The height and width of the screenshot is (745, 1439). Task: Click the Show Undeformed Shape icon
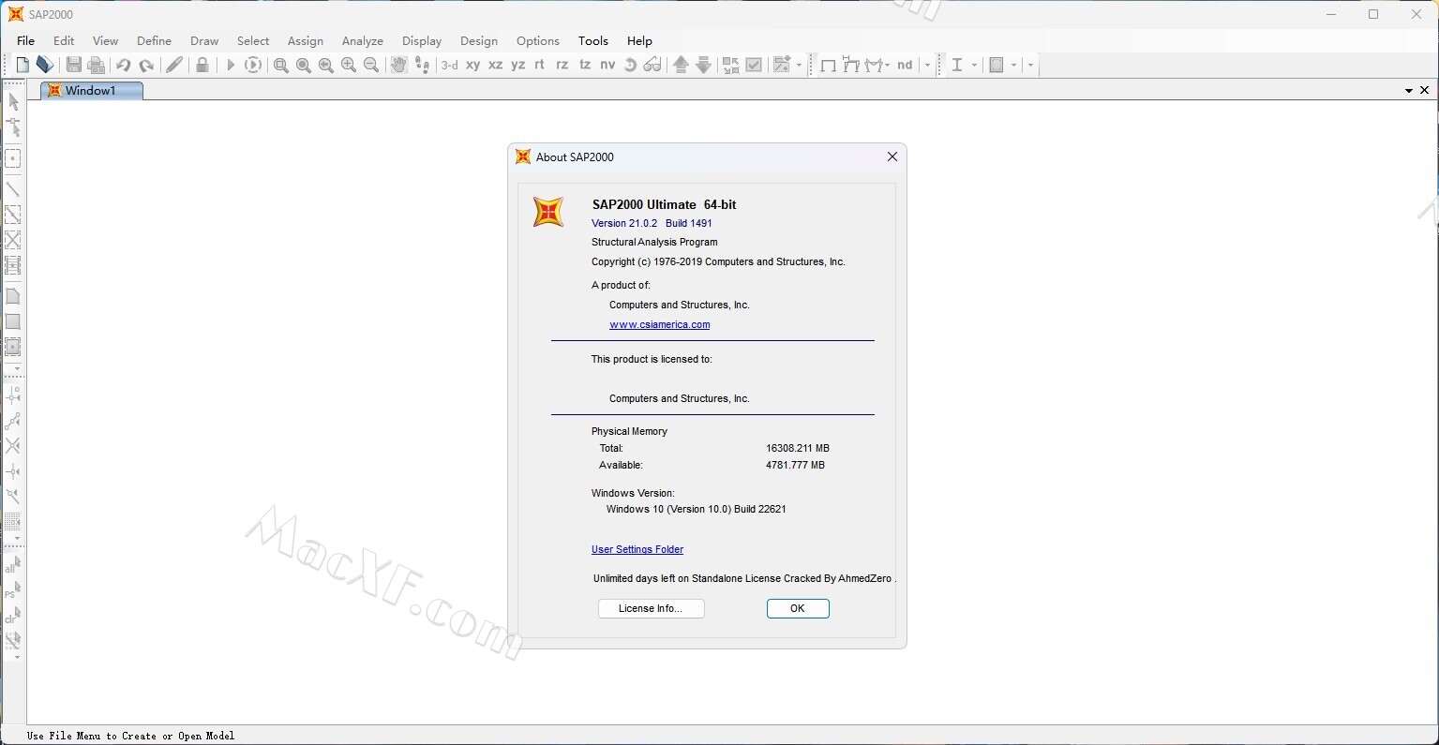pos(828,65)
